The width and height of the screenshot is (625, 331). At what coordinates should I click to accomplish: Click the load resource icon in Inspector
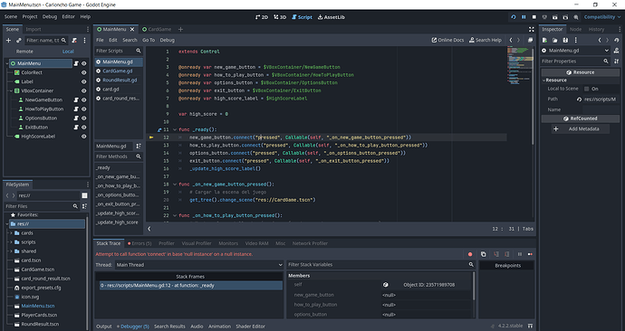point(555,40)
